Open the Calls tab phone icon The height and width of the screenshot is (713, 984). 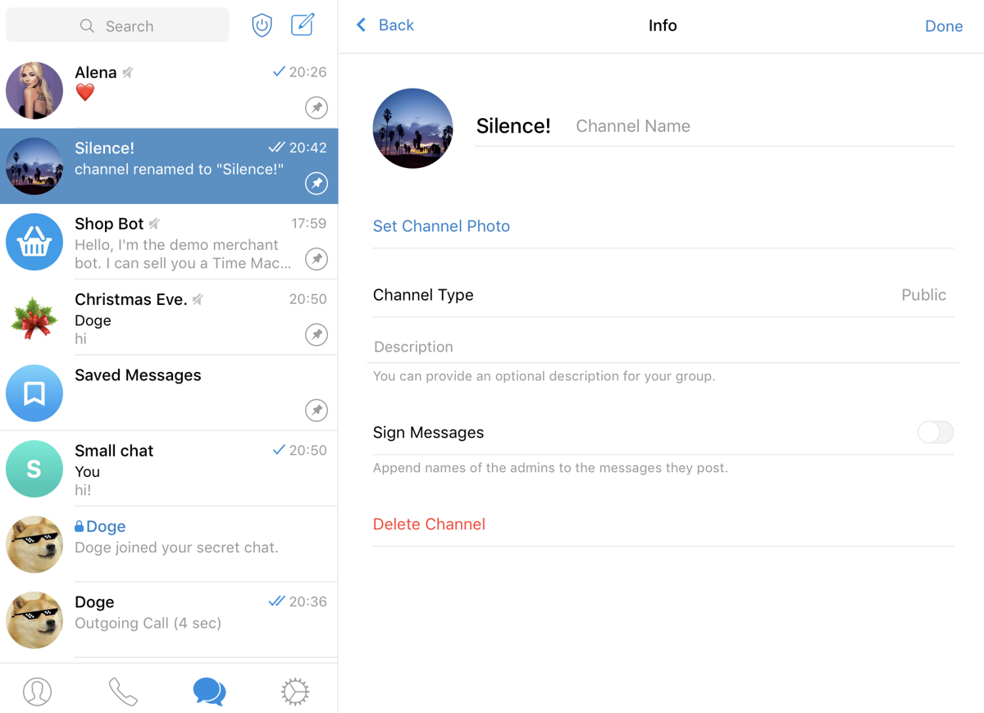point(123,691)
